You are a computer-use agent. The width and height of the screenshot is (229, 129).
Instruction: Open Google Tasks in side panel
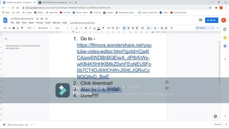[x=225, y=46]
